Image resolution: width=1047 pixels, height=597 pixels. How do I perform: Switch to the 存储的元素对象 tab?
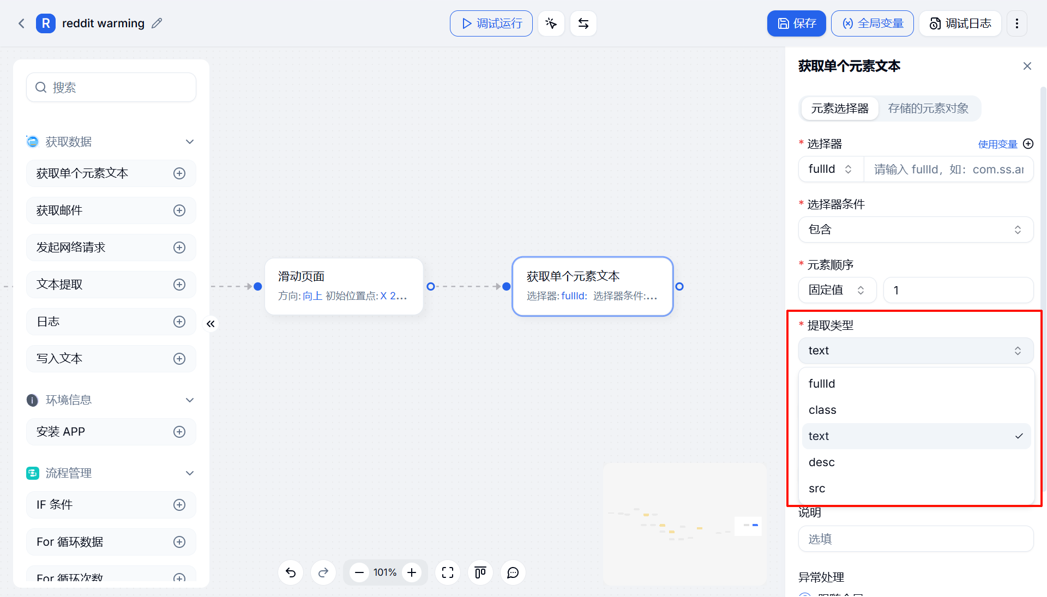click(x=928, y=108)
